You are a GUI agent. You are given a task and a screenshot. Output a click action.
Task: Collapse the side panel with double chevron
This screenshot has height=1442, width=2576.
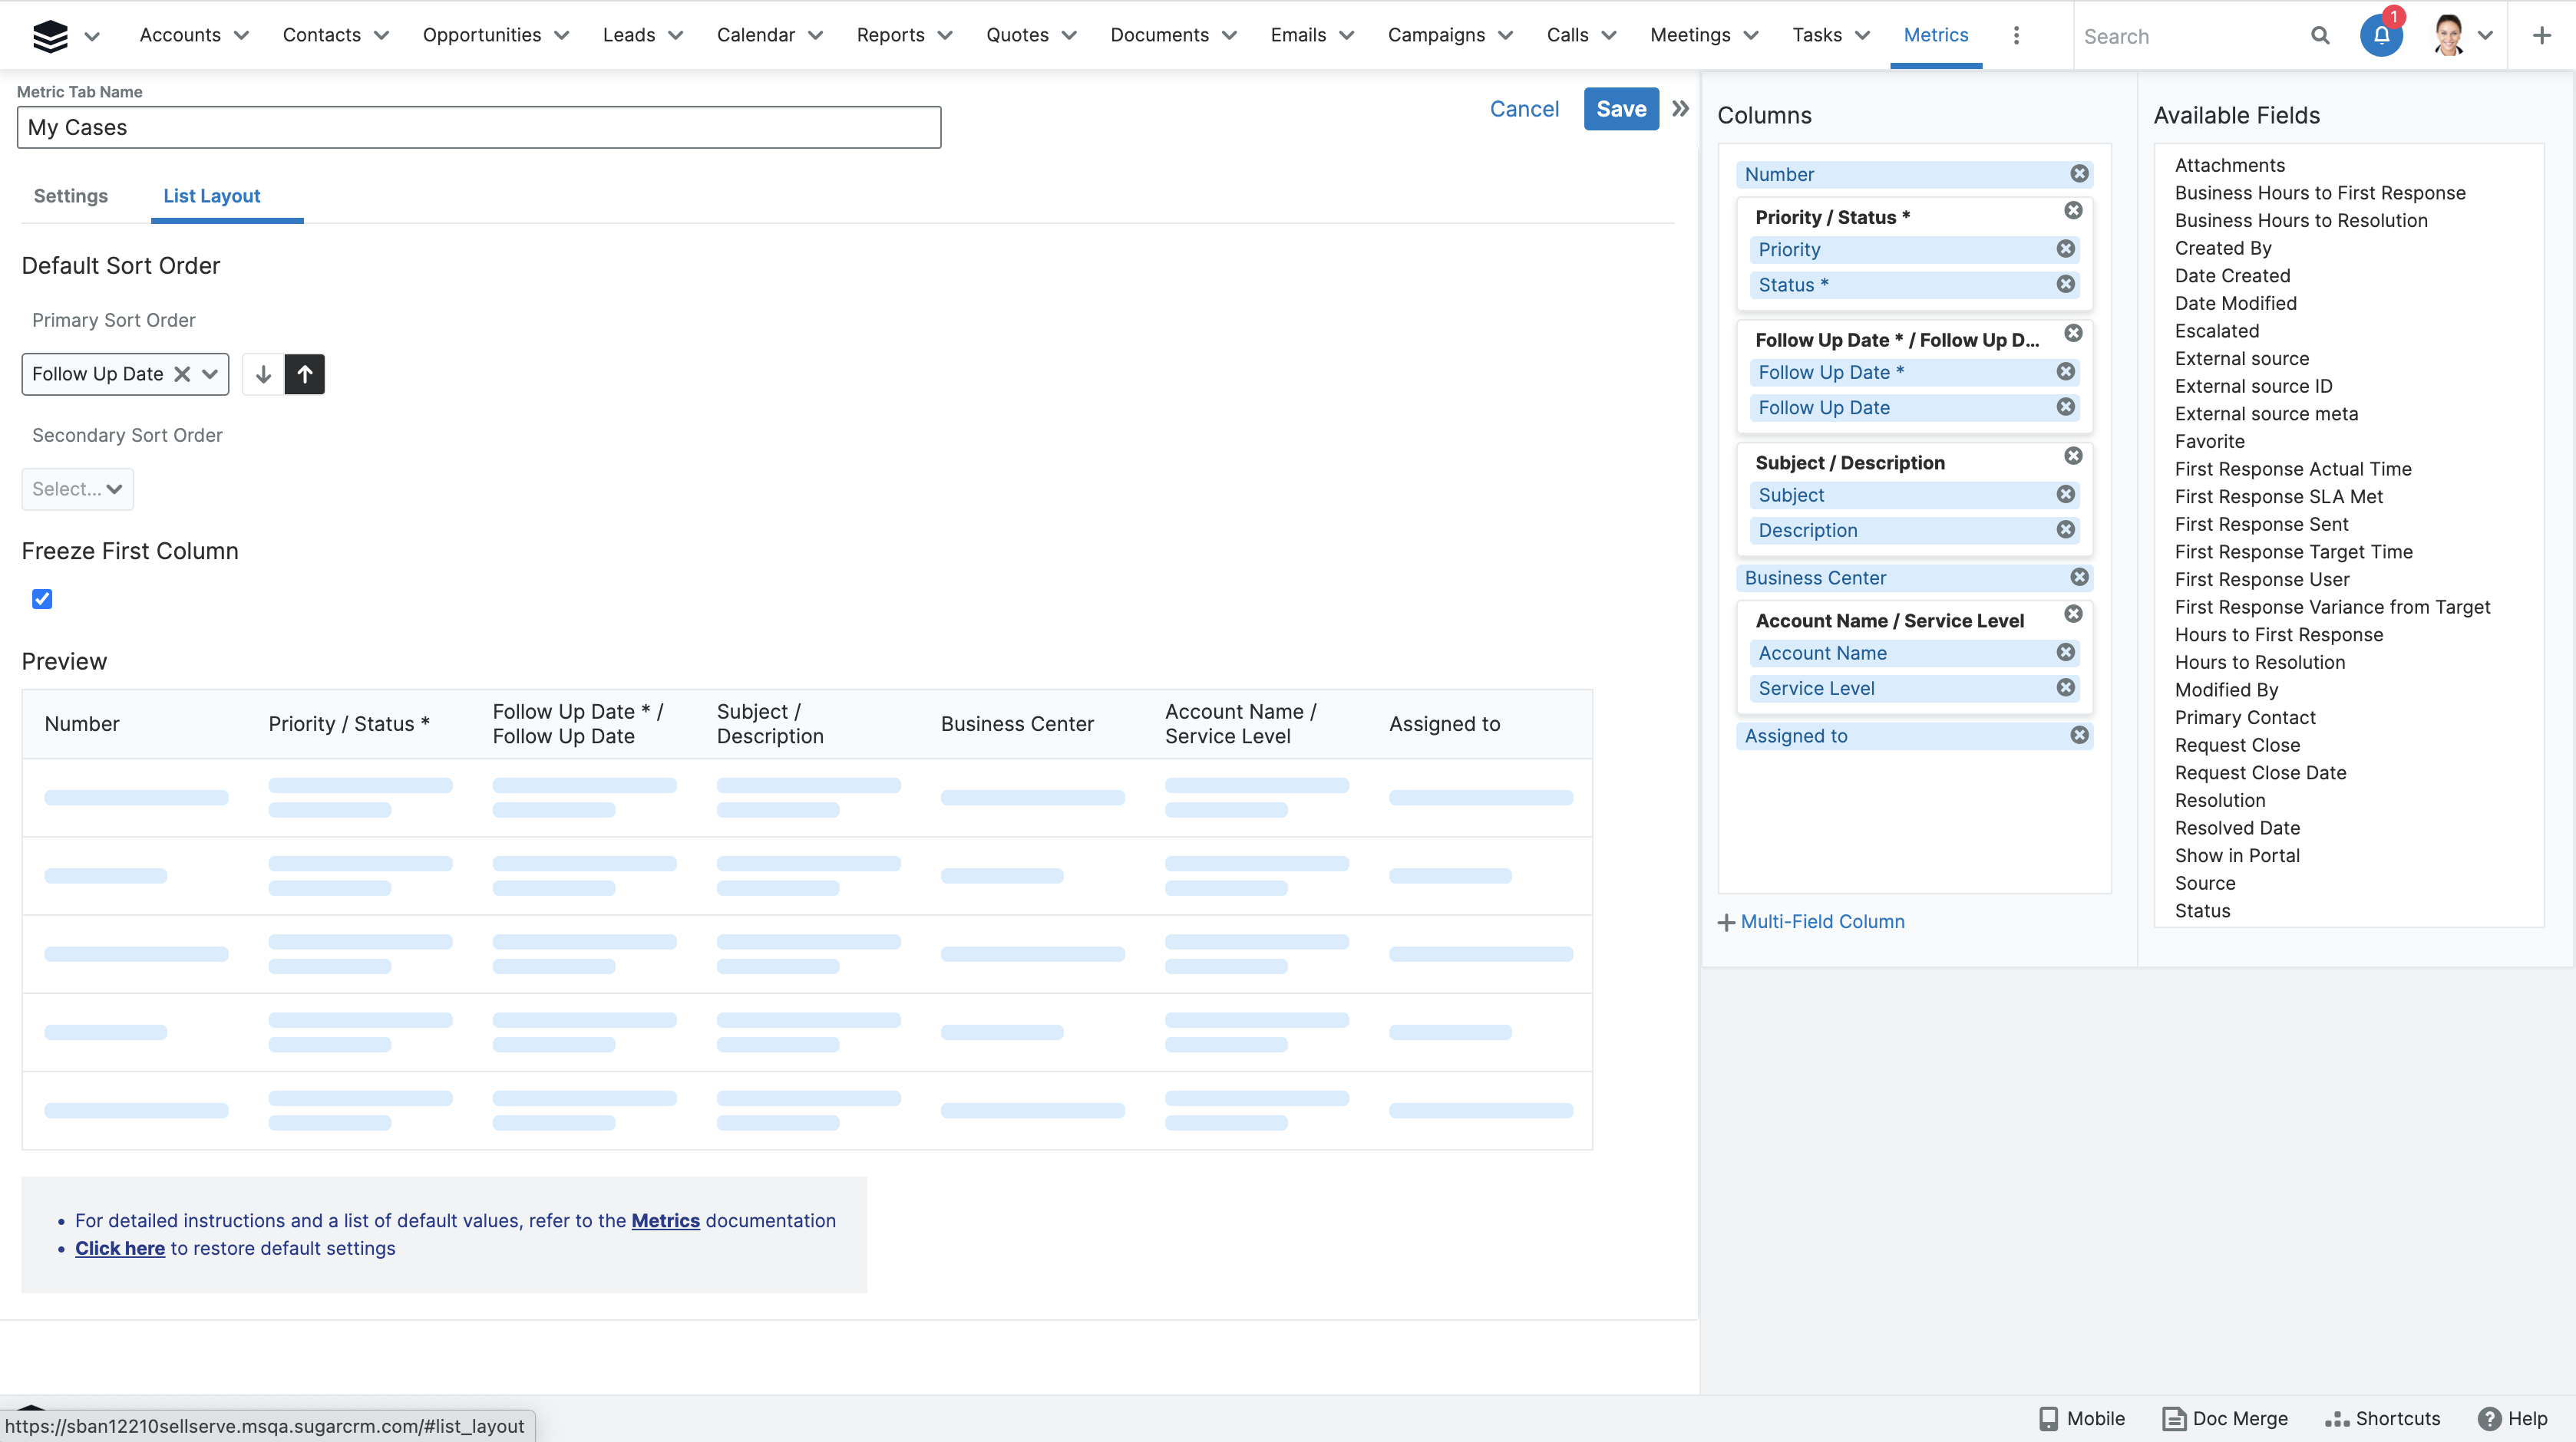click(1680, 109)
